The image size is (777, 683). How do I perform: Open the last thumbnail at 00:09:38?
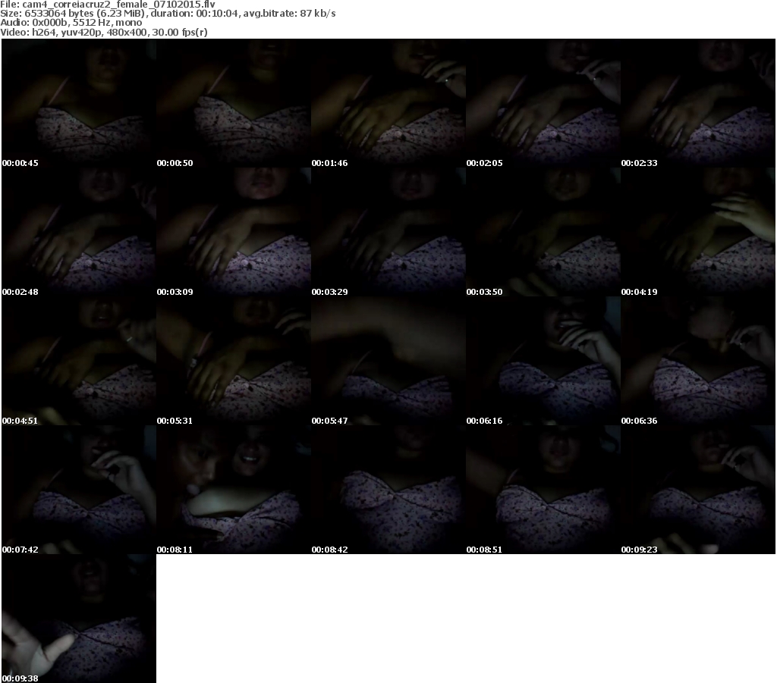pos(79,618)
